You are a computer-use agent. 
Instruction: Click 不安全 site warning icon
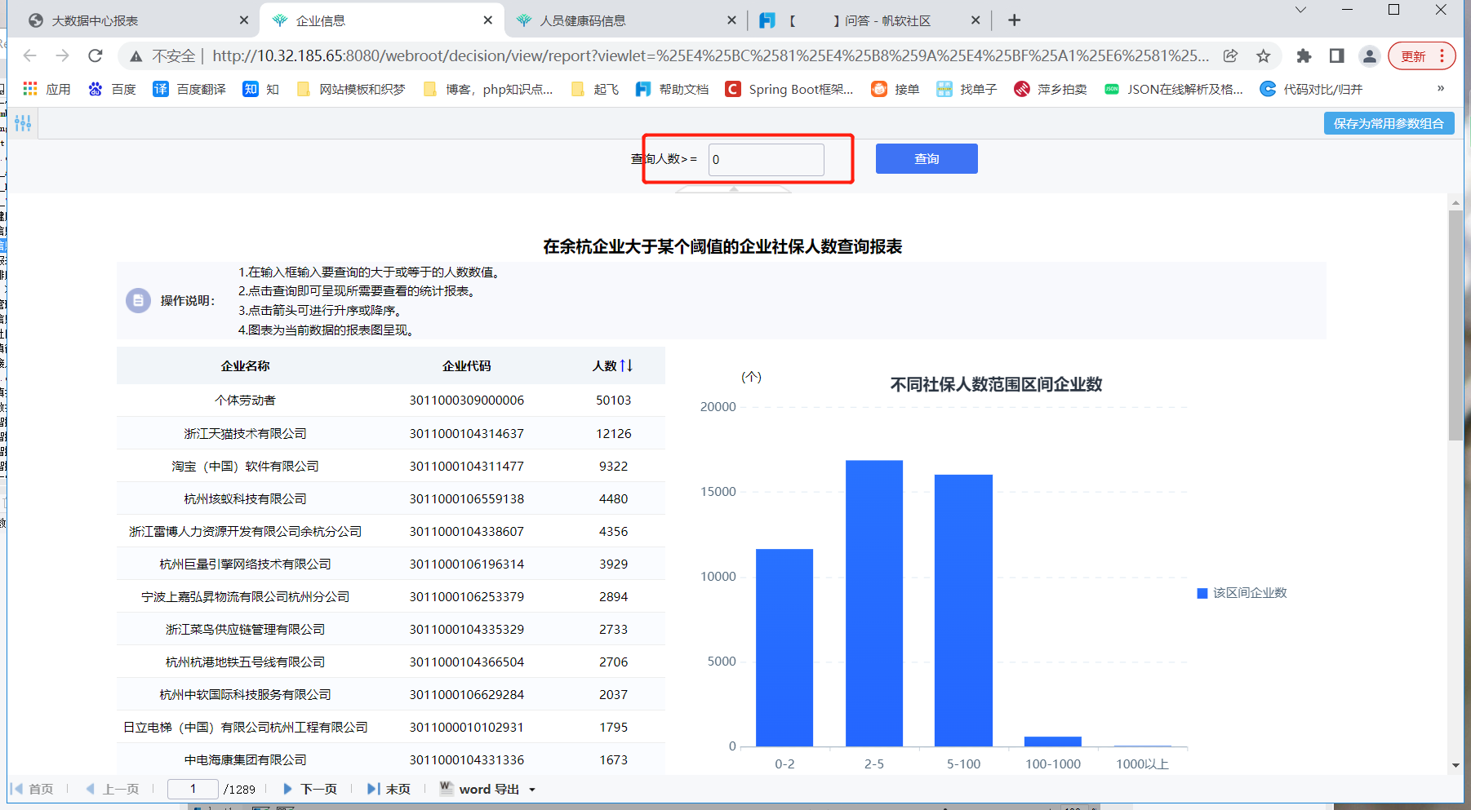[136, 55]
